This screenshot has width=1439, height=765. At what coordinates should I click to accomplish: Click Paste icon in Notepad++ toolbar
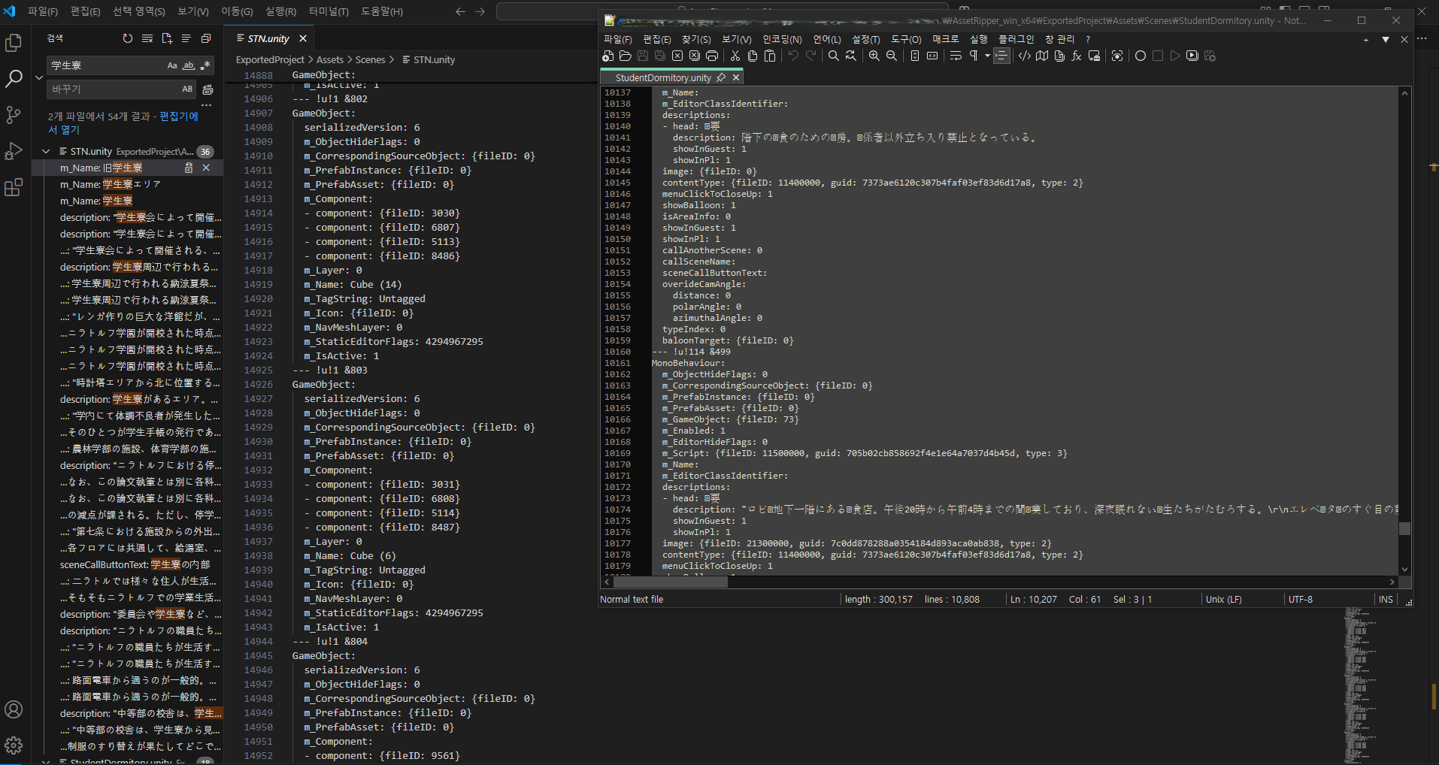(x=770, y=56)
